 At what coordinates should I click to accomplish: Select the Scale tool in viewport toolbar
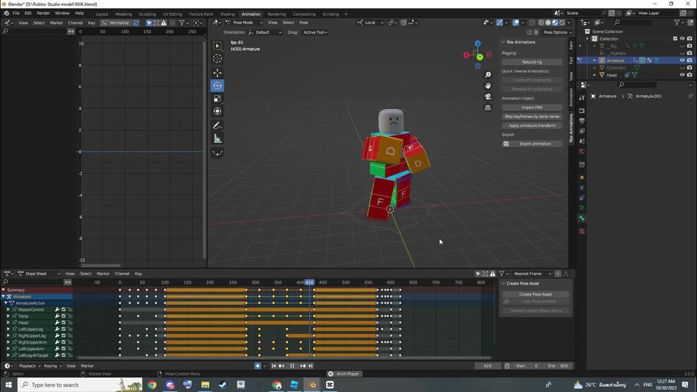coord(217,99)
